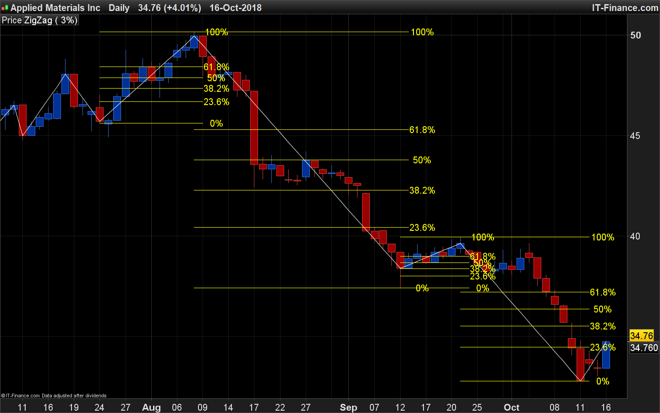Select date 06 on the time axis
660x413 pixels.
(177, 407)
